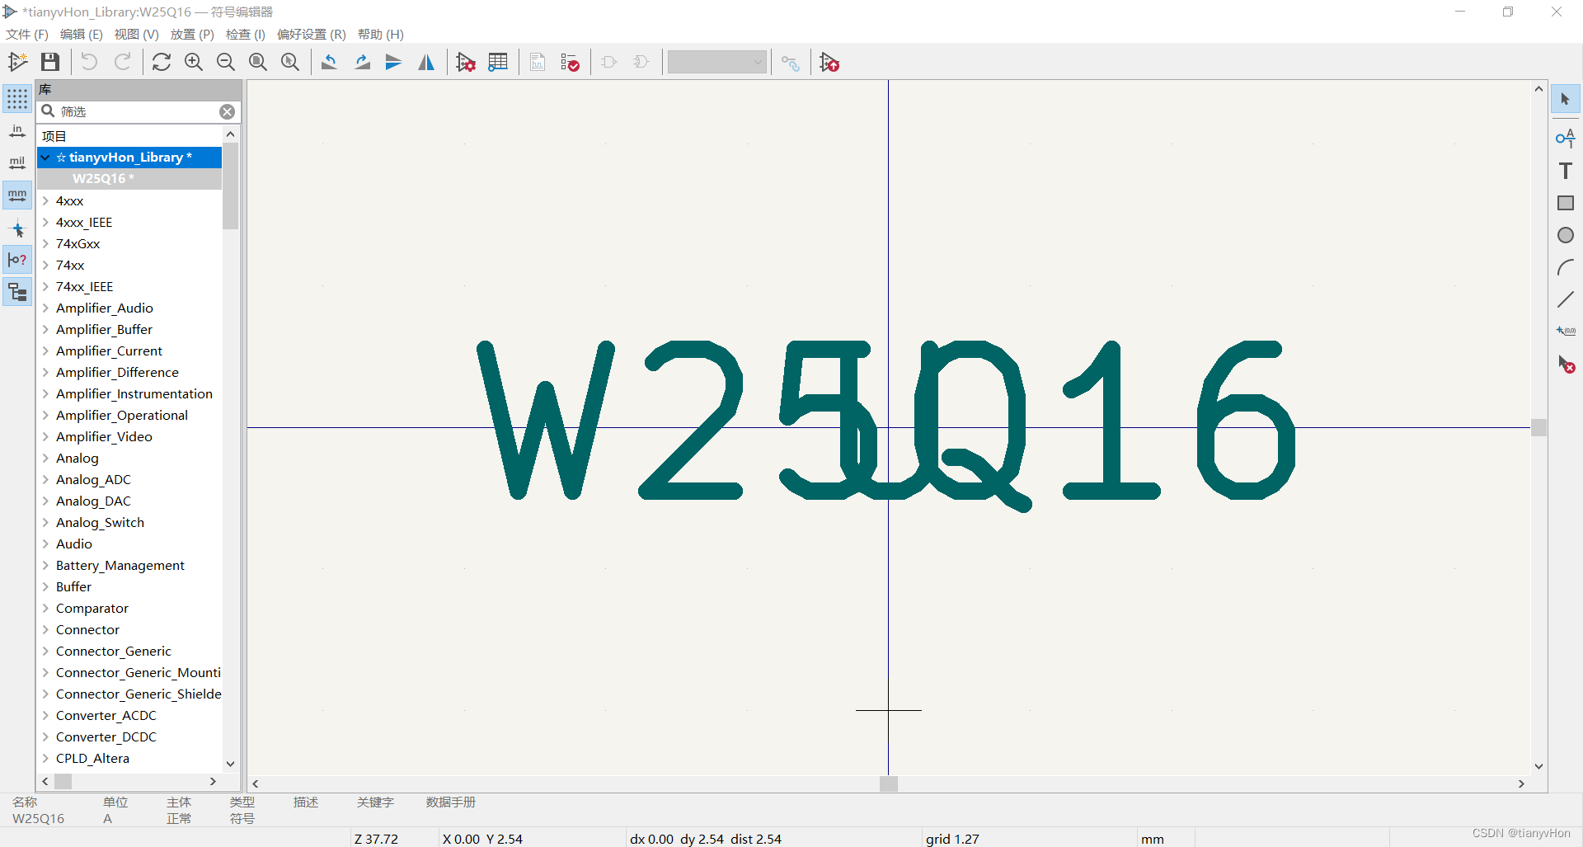Expand the 4xxx library
The image size is (1583, 847).
pos(45,200)
